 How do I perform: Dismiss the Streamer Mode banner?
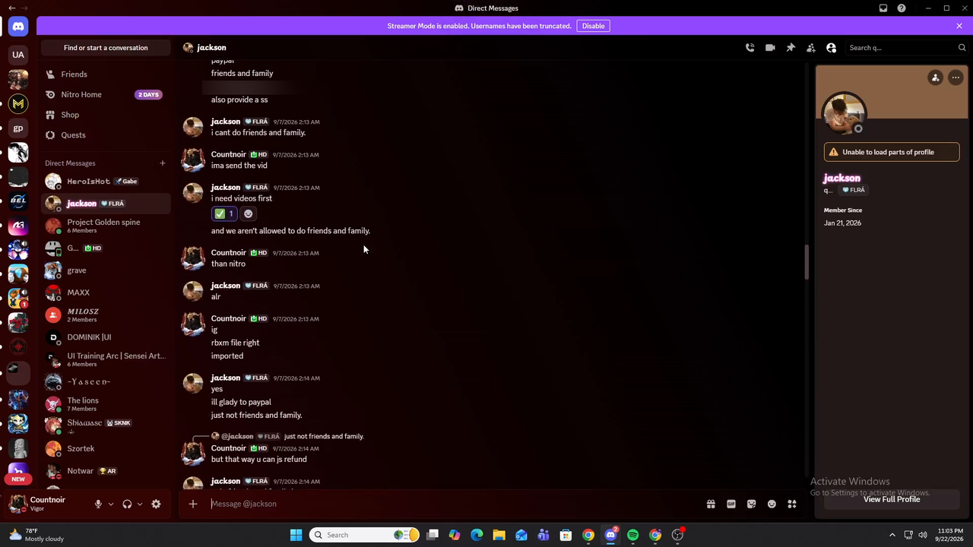pyautogui.click(x=959, y=26)
